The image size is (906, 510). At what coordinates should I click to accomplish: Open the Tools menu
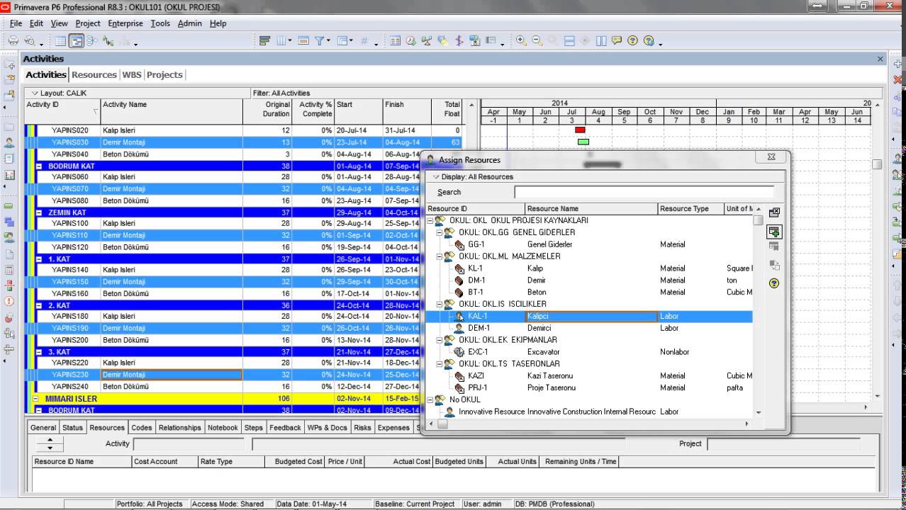[160, 23]
